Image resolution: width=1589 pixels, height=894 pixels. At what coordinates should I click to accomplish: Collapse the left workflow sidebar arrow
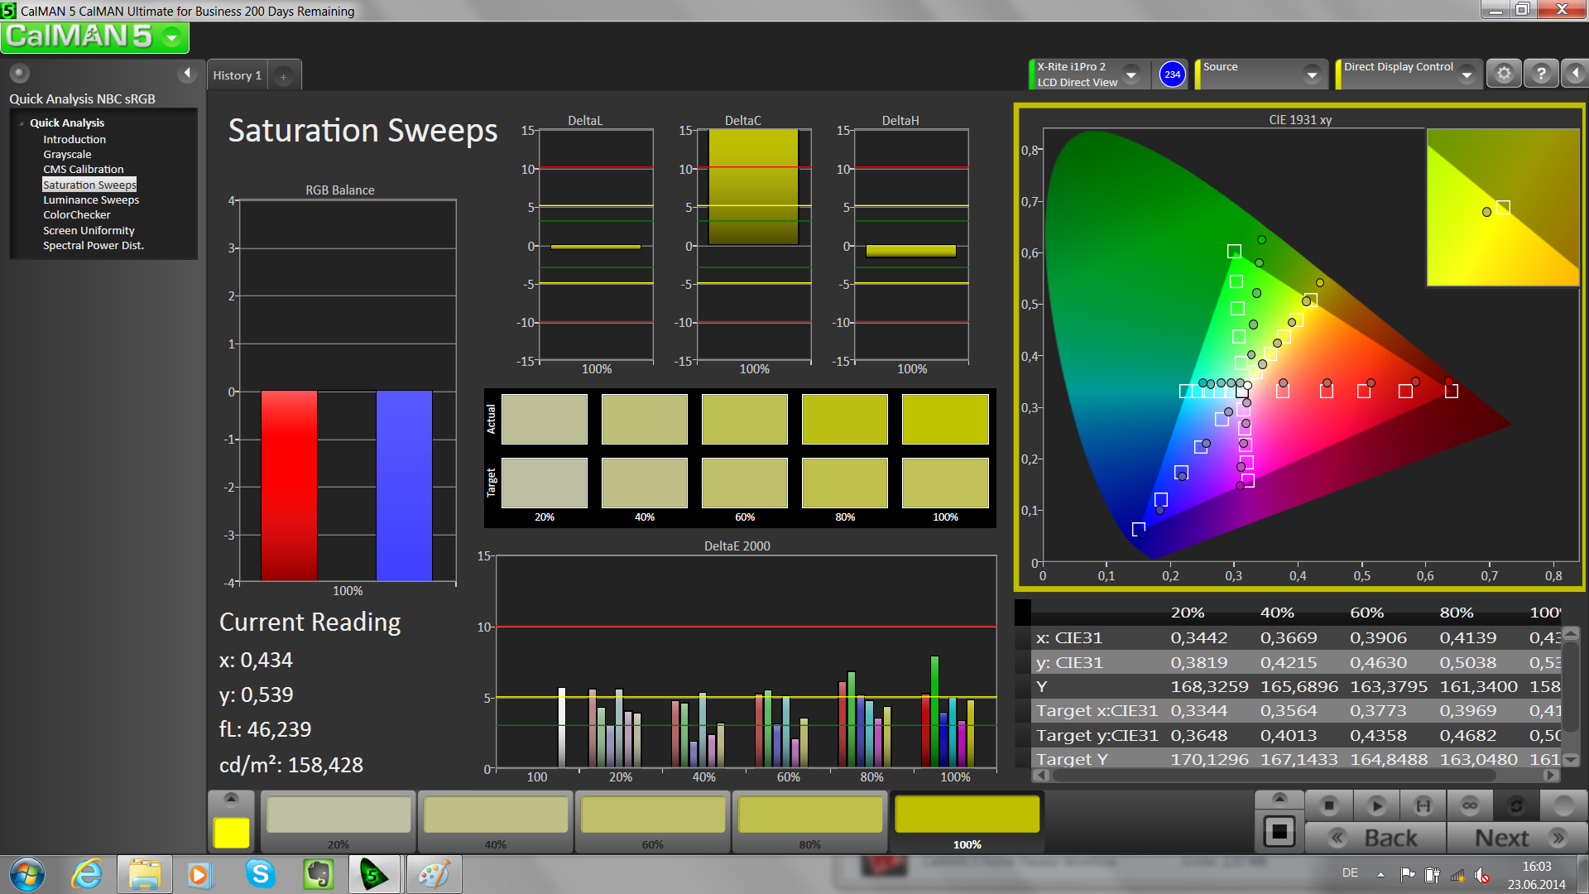click(187, 74)
